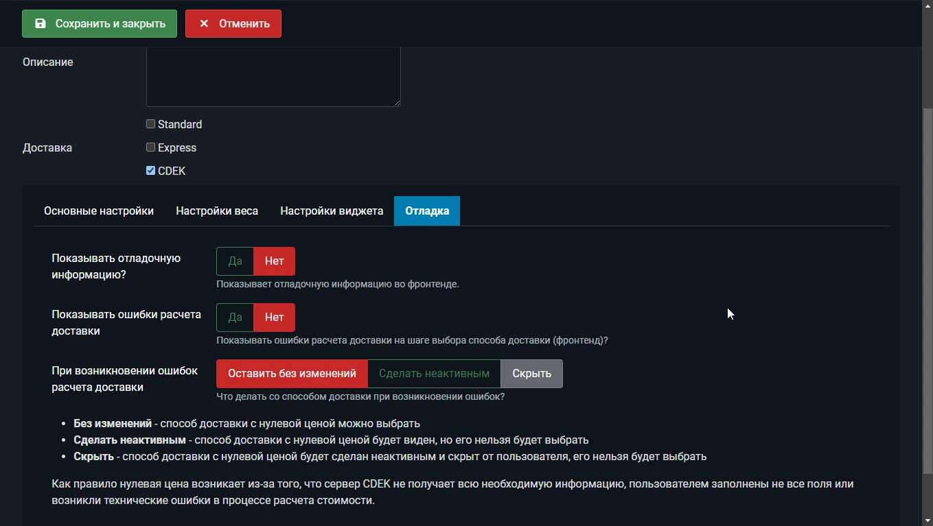Set debug info display to Нет
Viewport: 933px width, 526px height.
(275, 261)
